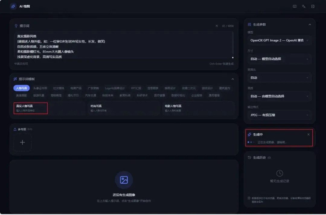
Task: Select the 电商产品 template category
Action: pyautogui.click(x=76, y=88)
